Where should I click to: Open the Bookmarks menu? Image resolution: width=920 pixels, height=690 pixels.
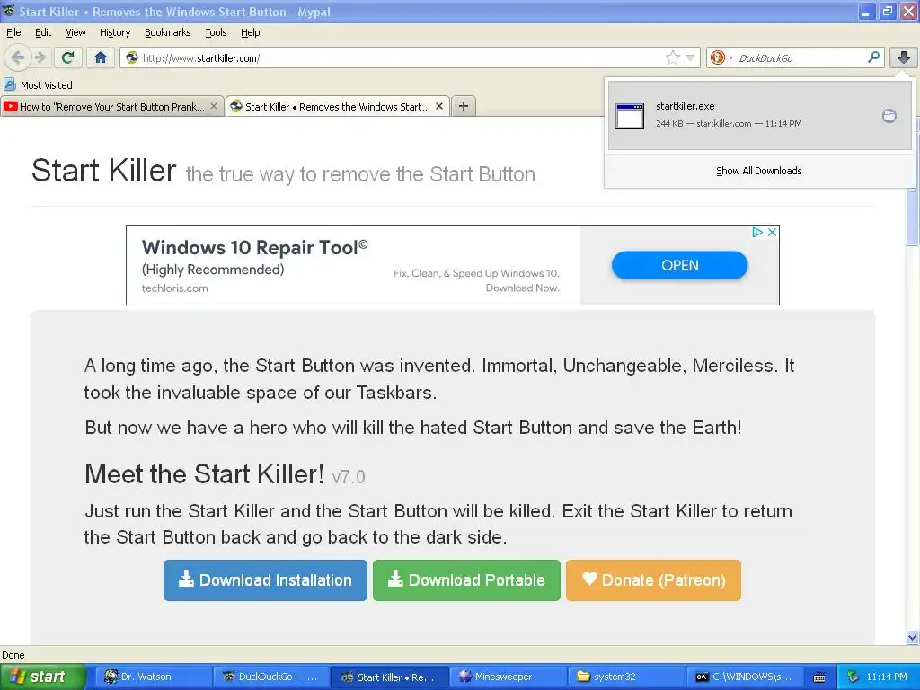(168, 32)
